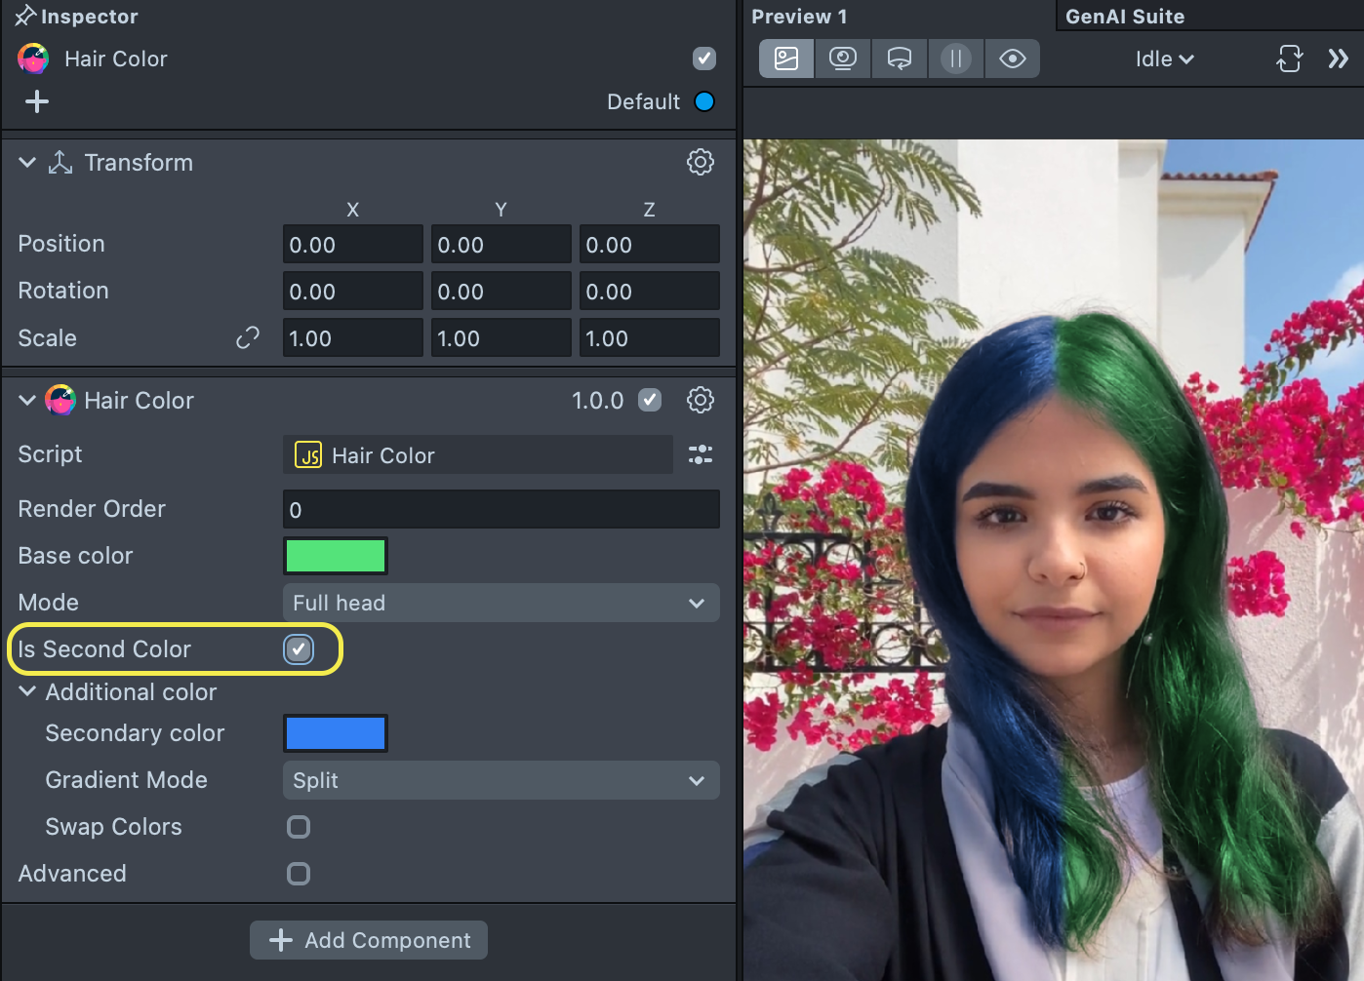Enable the Advanced checkbox
Screen dimensions: 1364x981
point(299,874)
